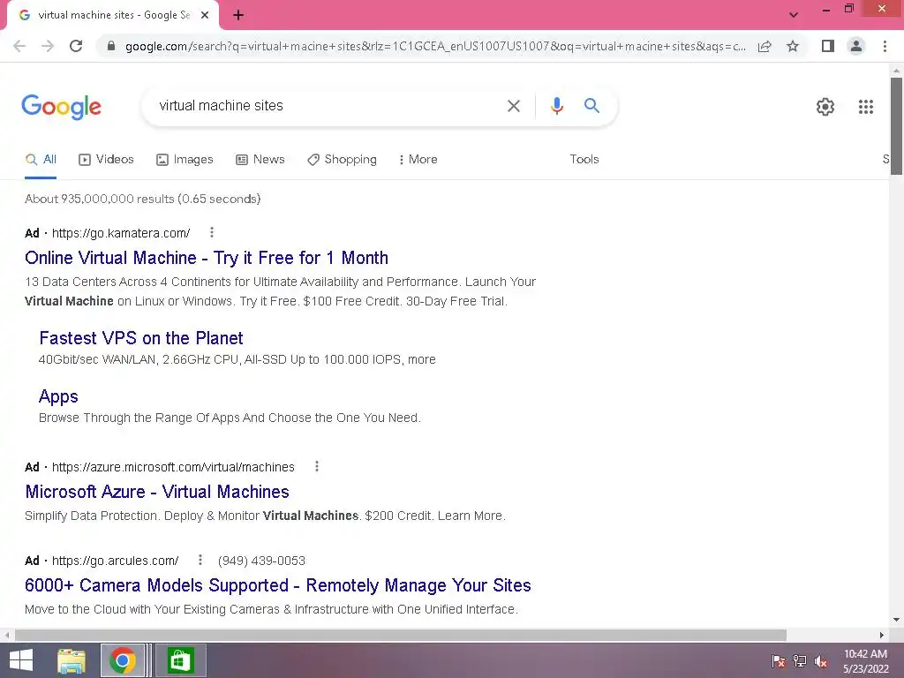Click the browser forward arrow
This screenshot has height=678, width=904.
[48, 46]
